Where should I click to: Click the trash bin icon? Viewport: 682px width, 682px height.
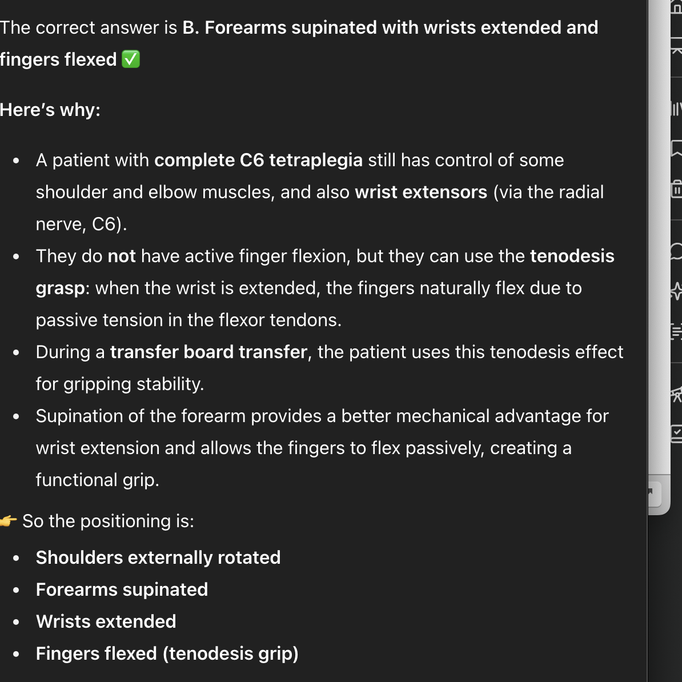coord(677,188)
